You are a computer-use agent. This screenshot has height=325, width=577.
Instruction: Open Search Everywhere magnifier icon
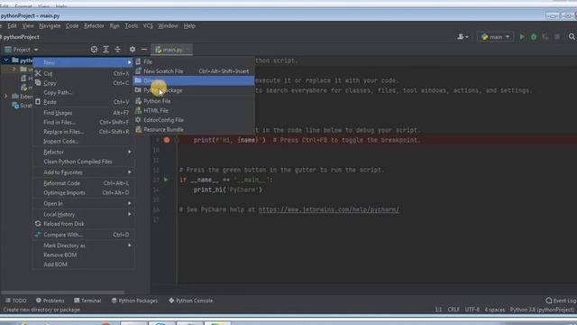(x=572, y=37)
